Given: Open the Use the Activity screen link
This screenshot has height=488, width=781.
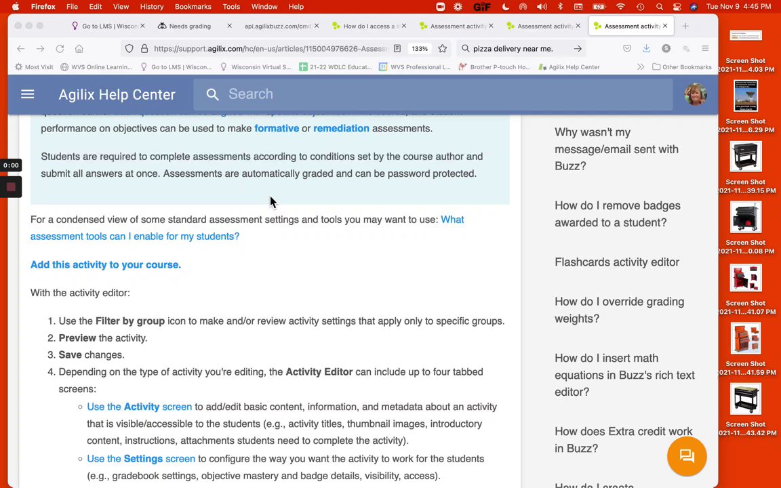Looking at the screenshot, I should (140, 407).
